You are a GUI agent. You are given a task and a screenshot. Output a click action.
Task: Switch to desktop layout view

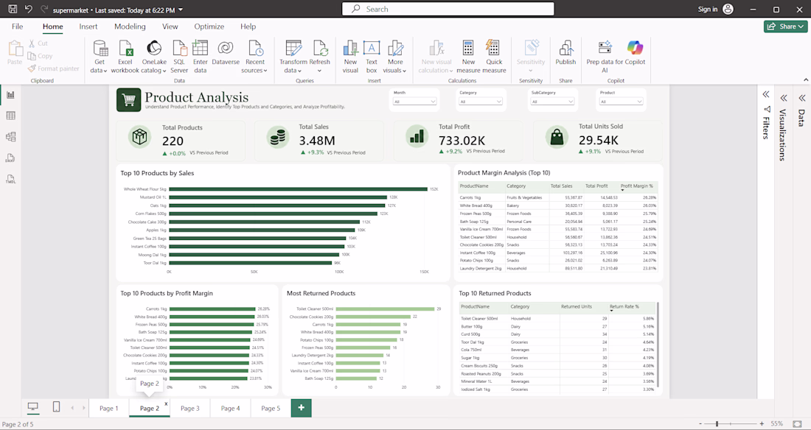[33, 407]
